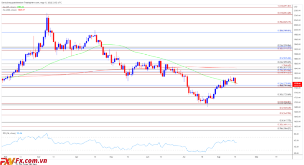Click Jun on the time axis
The image size is (304, 165).
click(x=148, y=157)
